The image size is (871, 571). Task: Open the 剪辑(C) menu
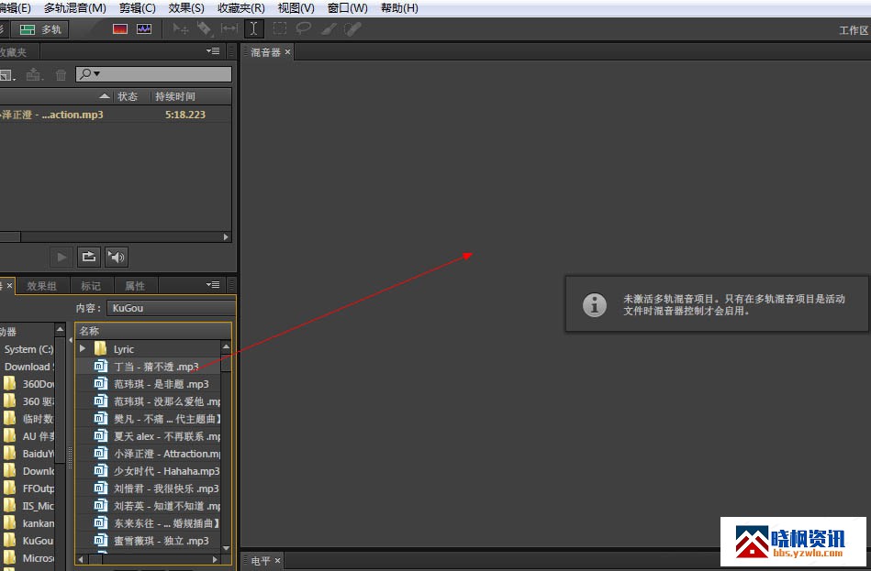click(137, 8)
